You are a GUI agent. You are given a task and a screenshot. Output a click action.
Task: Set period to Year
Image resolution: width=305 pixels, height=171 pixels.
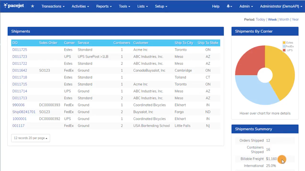click(x=295, y=19)
